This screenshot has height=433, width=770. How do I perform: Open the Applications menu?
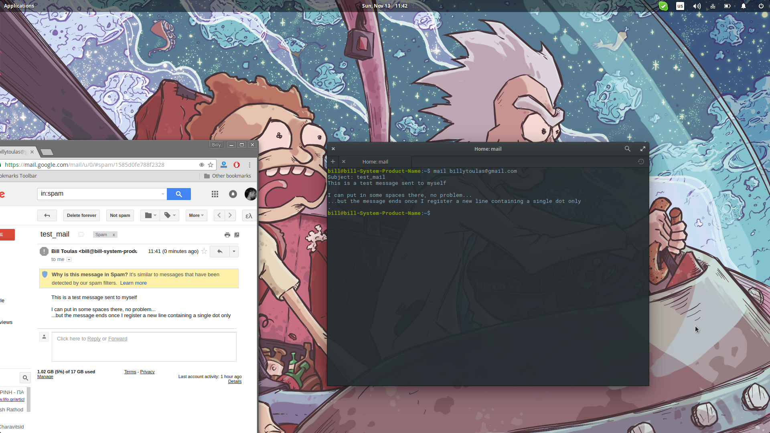(19, 6)
